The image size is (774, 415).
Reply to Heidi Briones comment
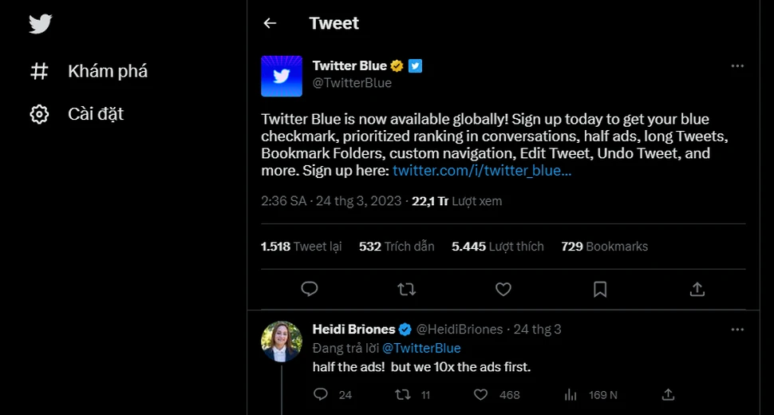click(x=321, y=394)
